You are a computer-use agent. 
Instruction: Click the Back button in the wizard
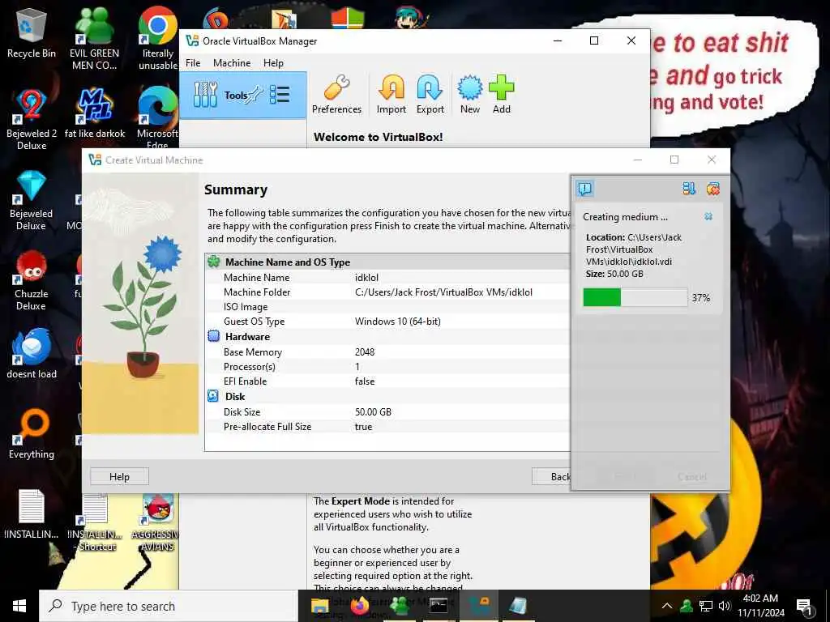(551, 476)
